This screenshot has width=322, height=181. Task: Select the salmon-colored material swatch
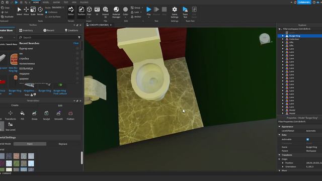(17, 156)
